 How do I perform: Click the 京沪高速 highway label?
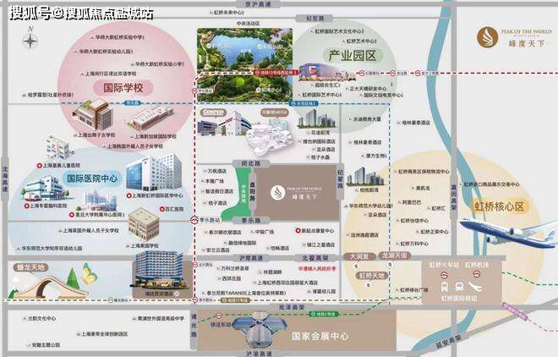[258, 4]
